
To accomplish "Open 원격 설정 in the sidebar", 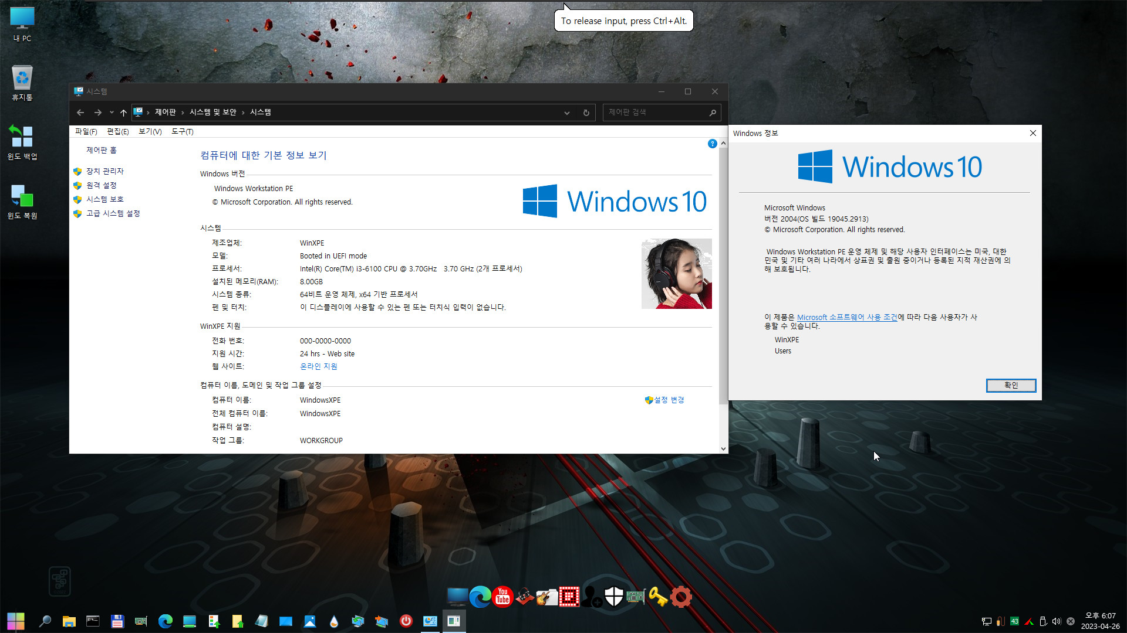I will point(102,185).
